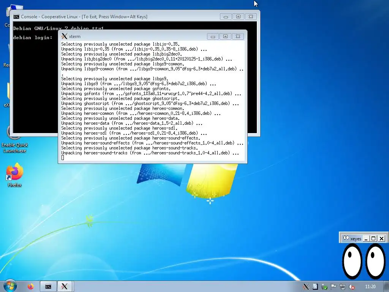Open the Windows Start menu orb
Screen dimensions: 389x292
[10, 286]
